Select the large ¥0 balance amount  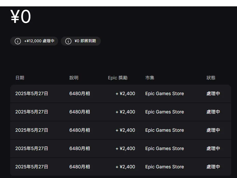pos(21,16)
